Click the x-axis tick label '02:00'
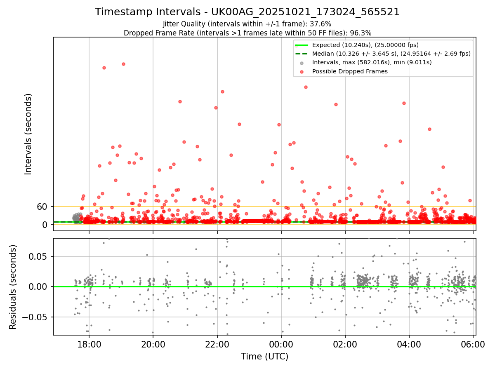The width and height of the screenshot is (495, 371). click(x=345, y=344)
